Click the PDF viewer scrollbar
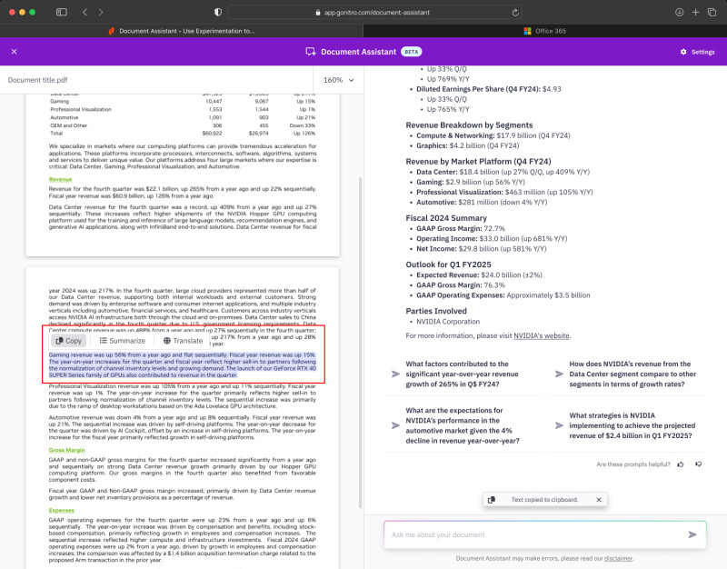Screen dimensions: 727x569 click(360, 343)
